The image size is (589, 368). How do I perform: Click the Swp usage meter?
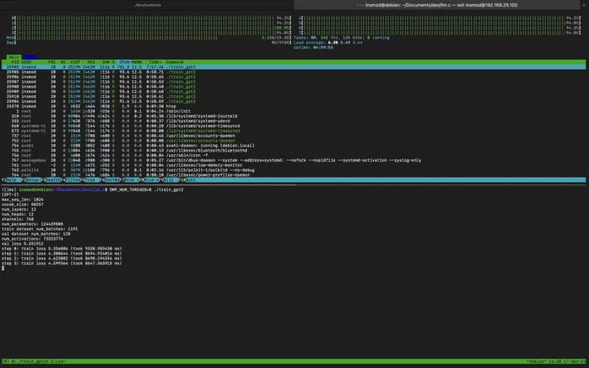point(149,42)
